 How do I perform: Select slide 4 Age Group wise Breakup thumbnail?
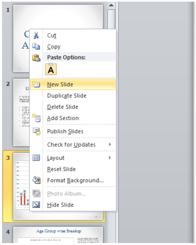(58, 235)
